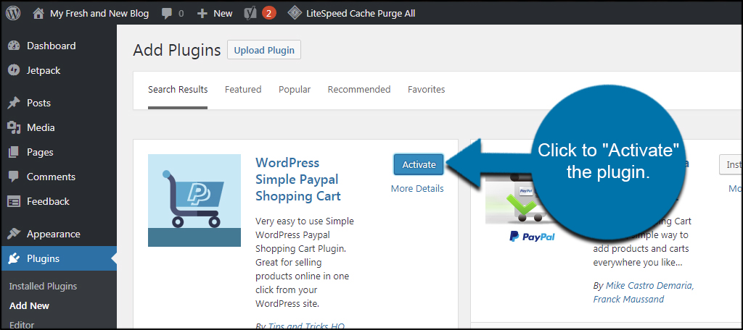The image size is (743, 330).
Task: Open Tips and Tricks HQ author link
Action: point(306,326)
